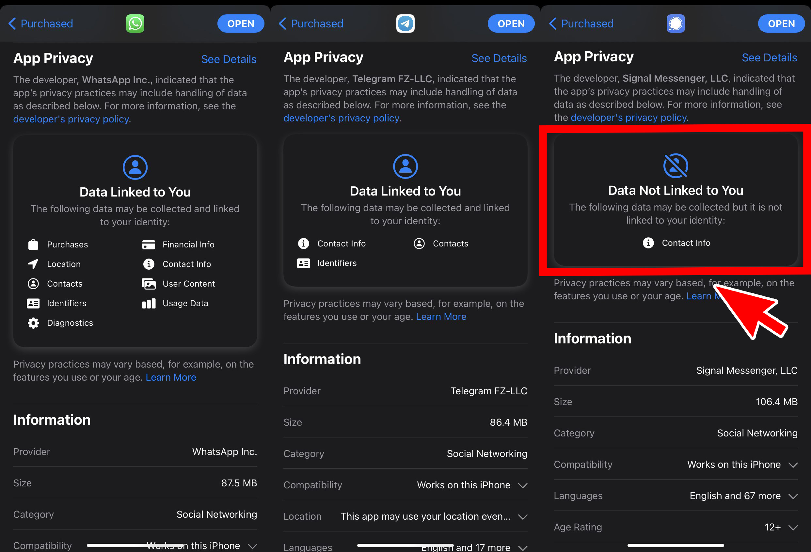The image size is (811, 552).
Task: Open See Details for Signal privacy
Action: pyautogui.click(x=769, y=57)
